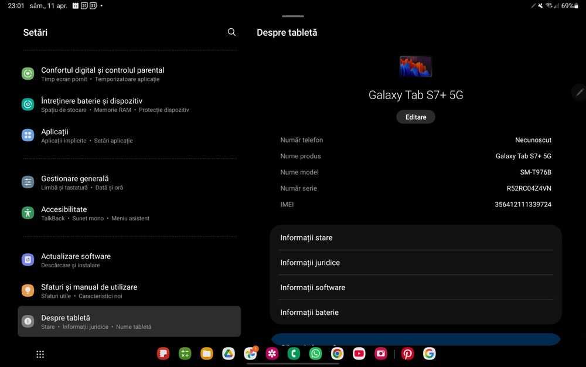Select the IMEI value 356412111339724
The image size is (586, 367).
tap(523, 205)
